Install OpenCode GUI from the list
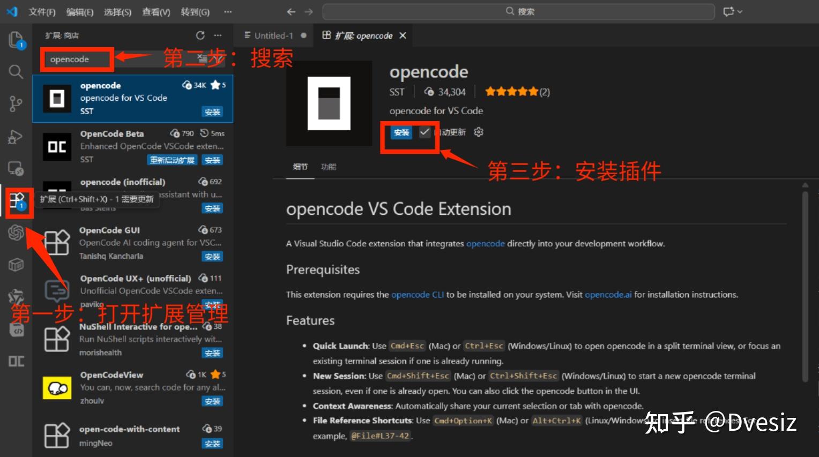 coord(212,257)
